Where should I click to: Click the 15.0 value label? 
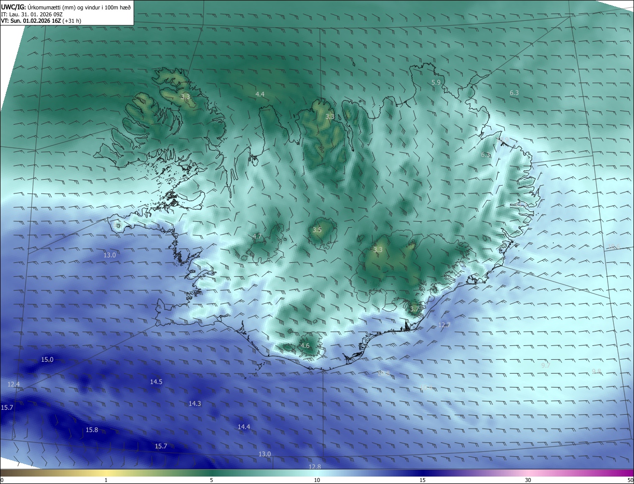click(x=47, y=359)
